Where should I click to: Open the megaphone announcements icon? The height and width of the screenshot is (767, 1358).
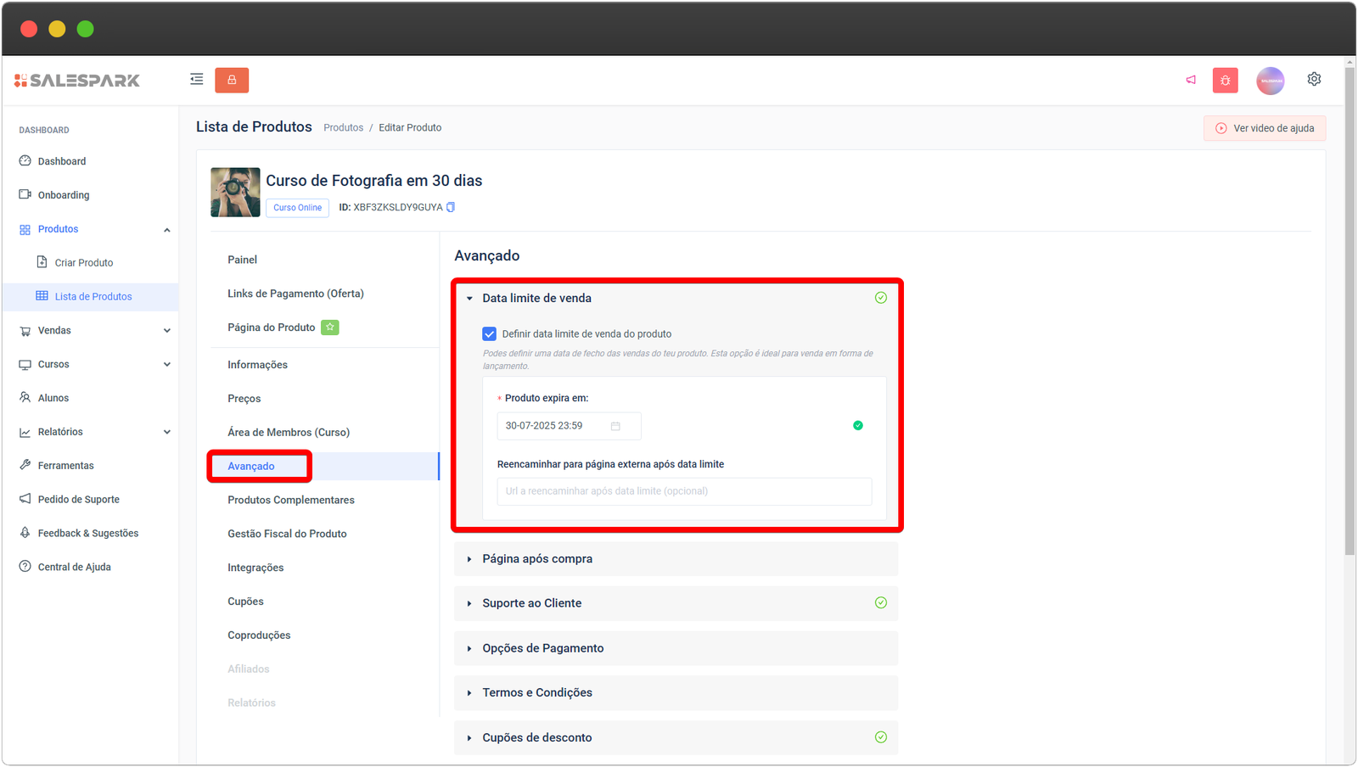[1191, 80]
